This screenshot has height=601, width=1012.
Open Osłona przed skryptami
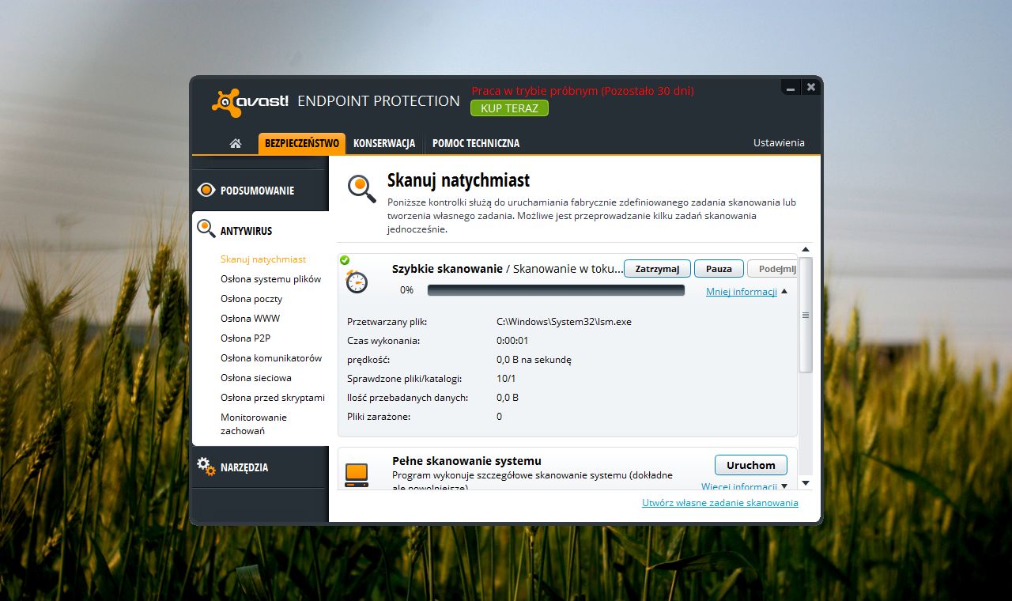273,398
